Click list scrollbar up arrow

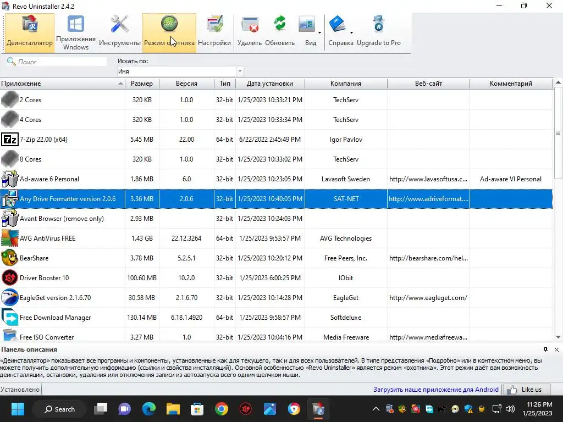[558, 82]
